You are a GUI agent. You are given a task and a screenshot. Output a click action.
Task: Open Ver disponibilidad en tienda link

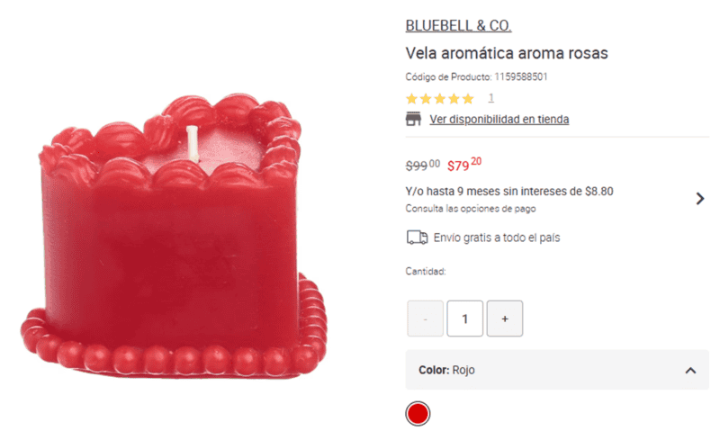(499, 120)
